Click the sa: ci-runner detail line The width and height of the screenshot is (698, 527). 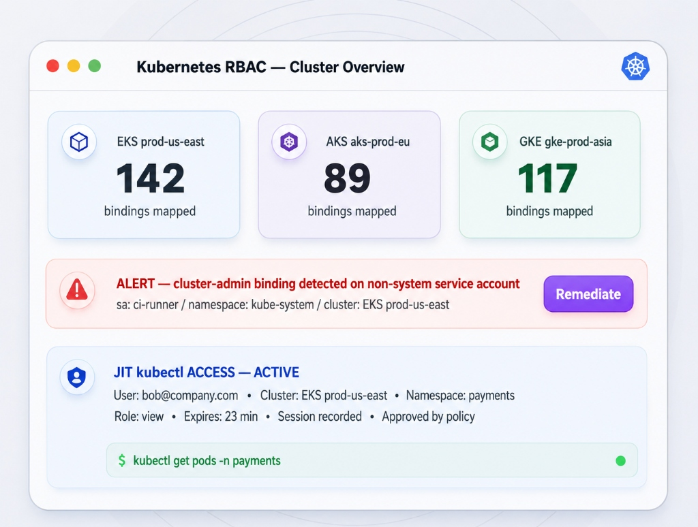point(283,304)
